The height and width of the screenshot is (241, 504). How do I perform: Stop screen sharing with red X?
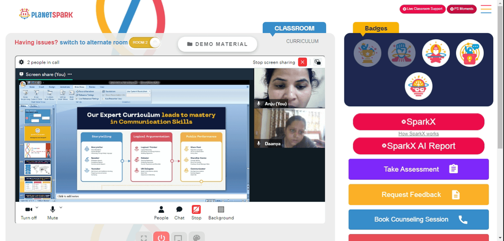pos(302,62)
